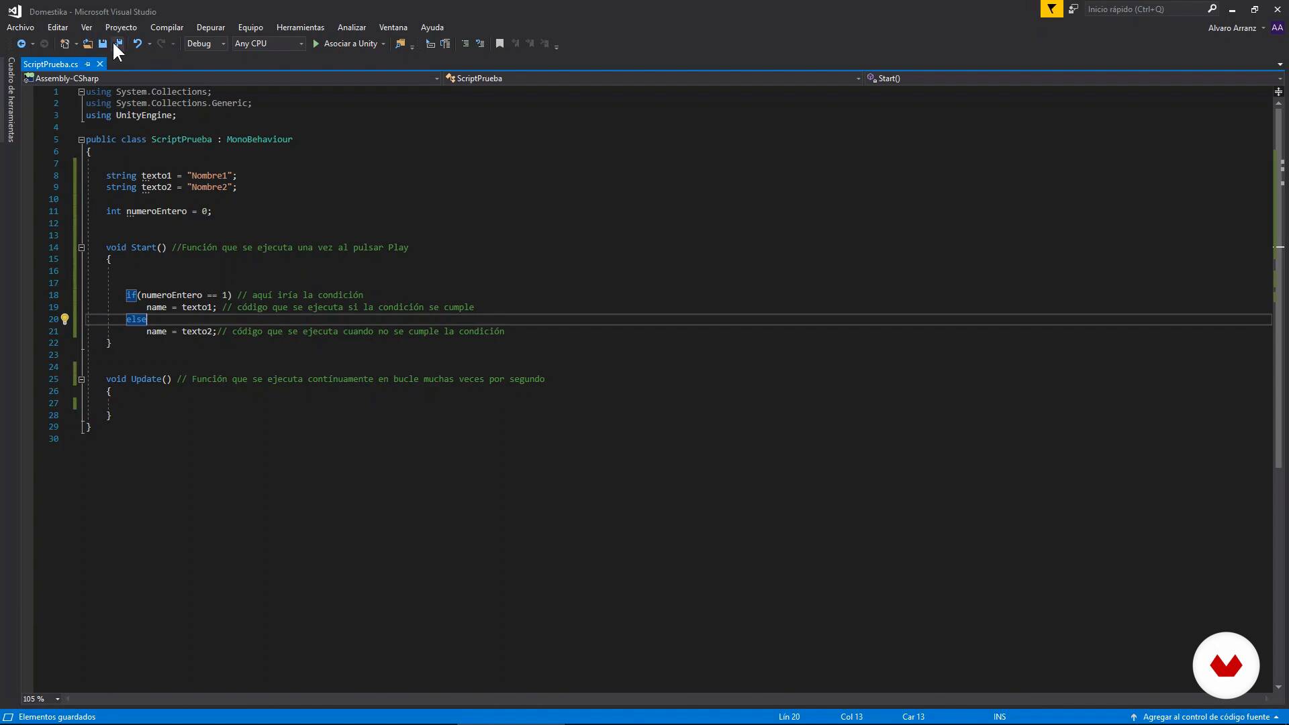Click the lightbulb quick actions icon

[x=65, y=320]
